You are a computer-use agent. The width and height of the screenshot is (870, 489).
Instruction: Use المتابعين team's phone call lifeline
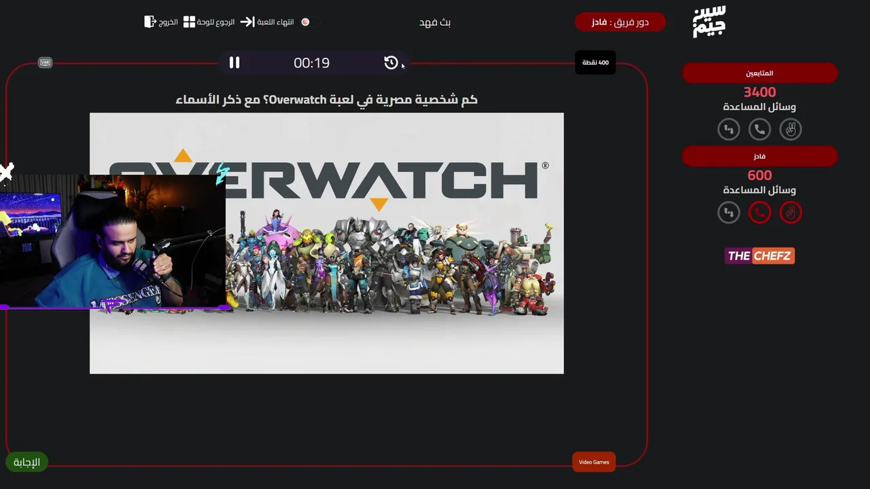click(760, 129)
